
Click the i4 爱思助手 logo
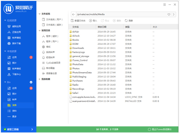pos(18,9)
